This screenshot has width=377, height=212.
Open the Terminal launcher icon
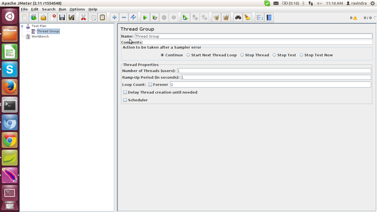pyautogui.click(x=10, y=105)
